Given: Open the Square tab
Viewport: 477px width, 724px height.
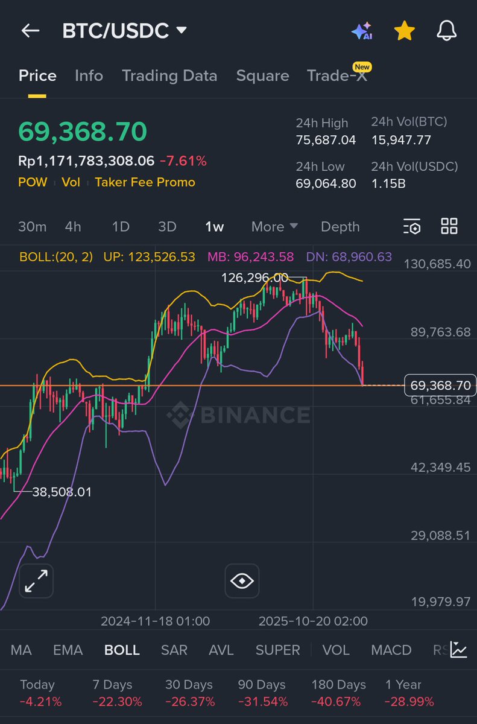Looking at the screenshot, I should tap(262, 75).
